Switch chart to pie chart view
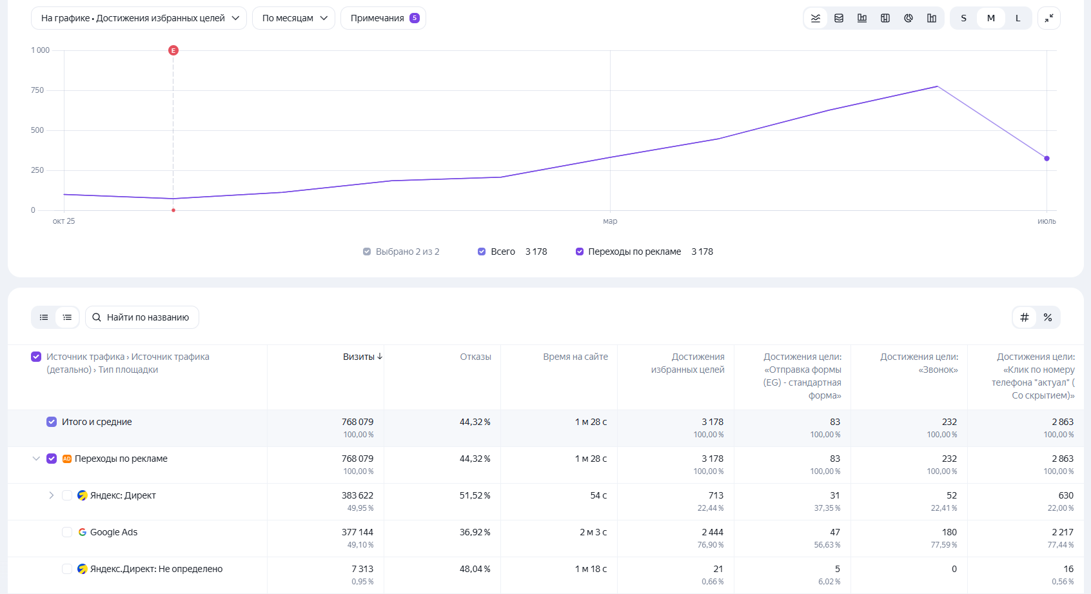This screenshot has height=594, width=1091. coord(909,18)
